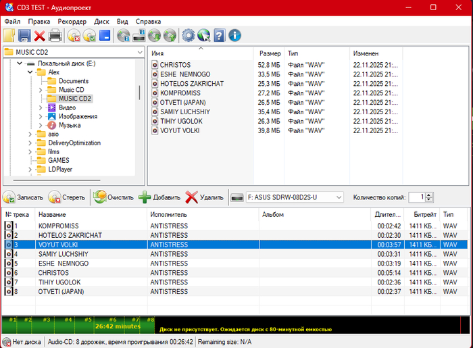
Task: Expand the asio folder in tree
Action: click(30, 134)
